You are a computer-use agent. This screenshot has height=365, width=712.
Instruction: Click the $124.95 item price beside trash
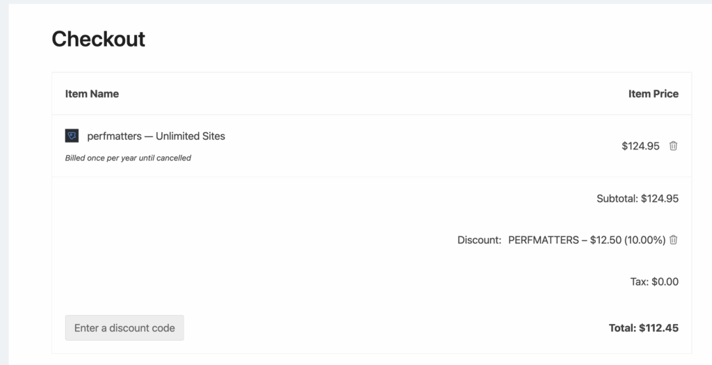point(640,146)
